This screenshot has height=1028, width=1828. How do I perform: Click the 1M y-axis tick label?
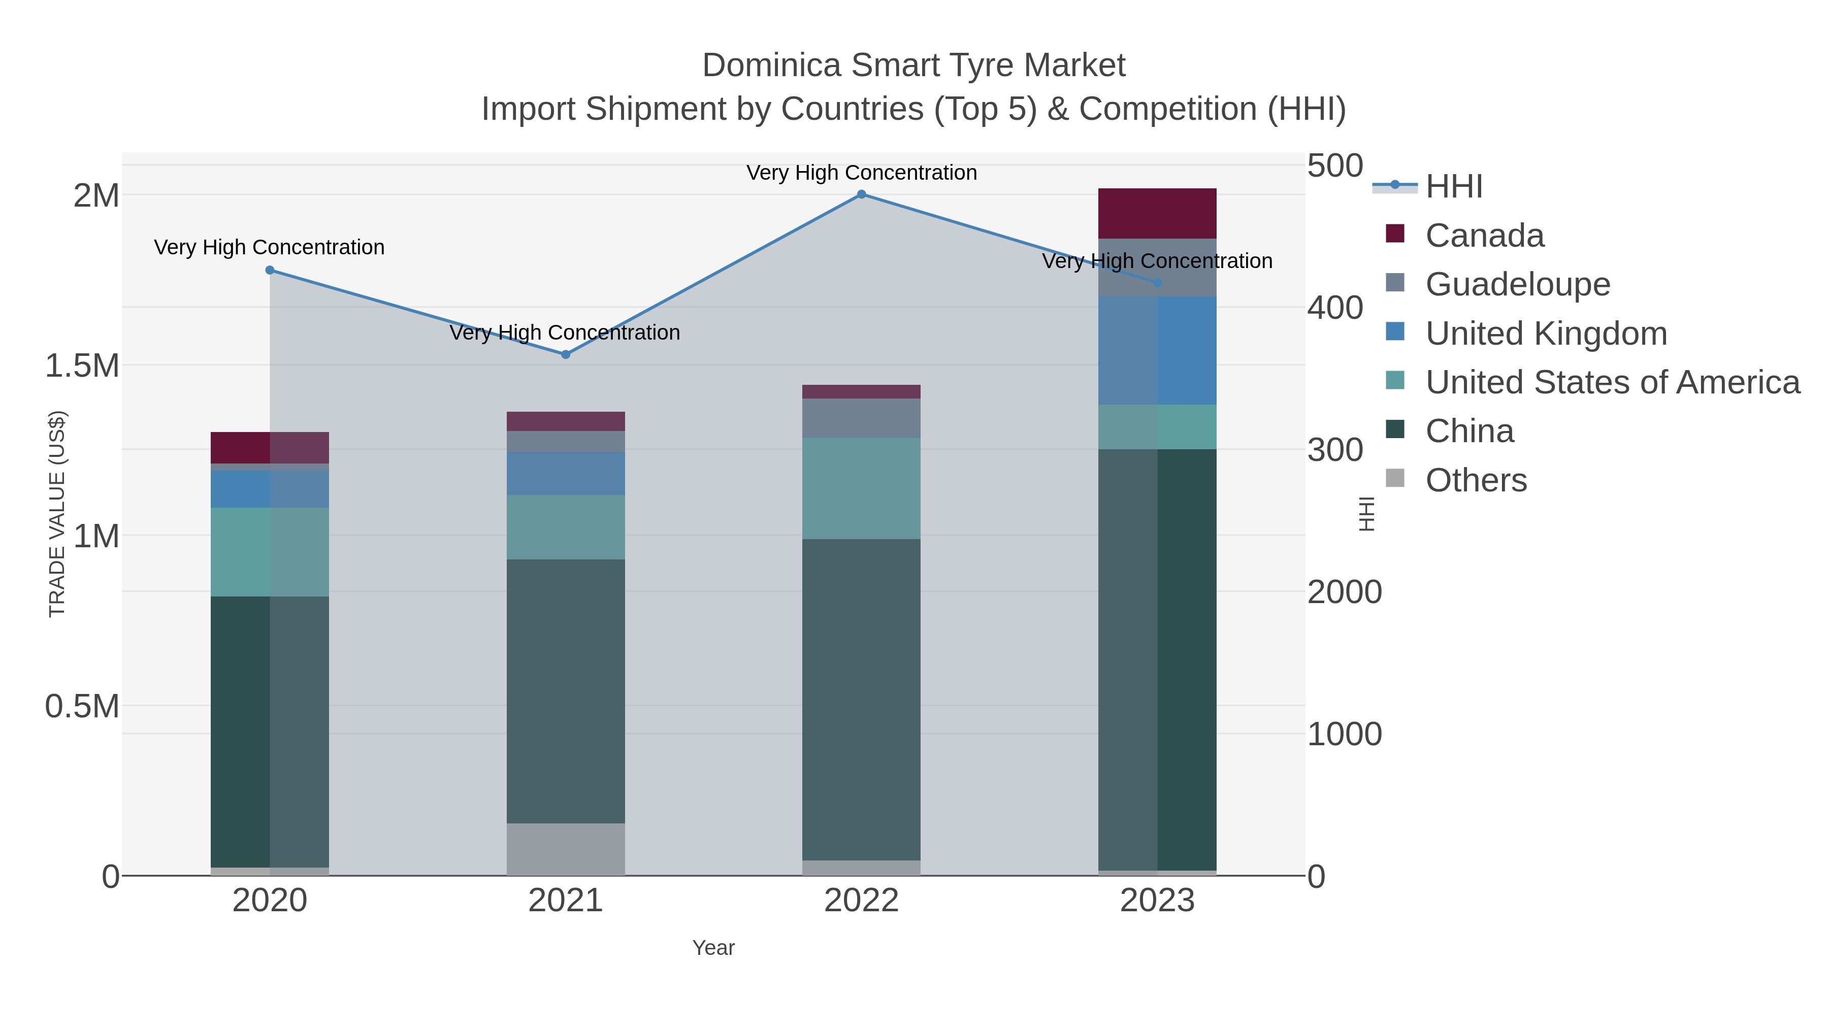96,537
